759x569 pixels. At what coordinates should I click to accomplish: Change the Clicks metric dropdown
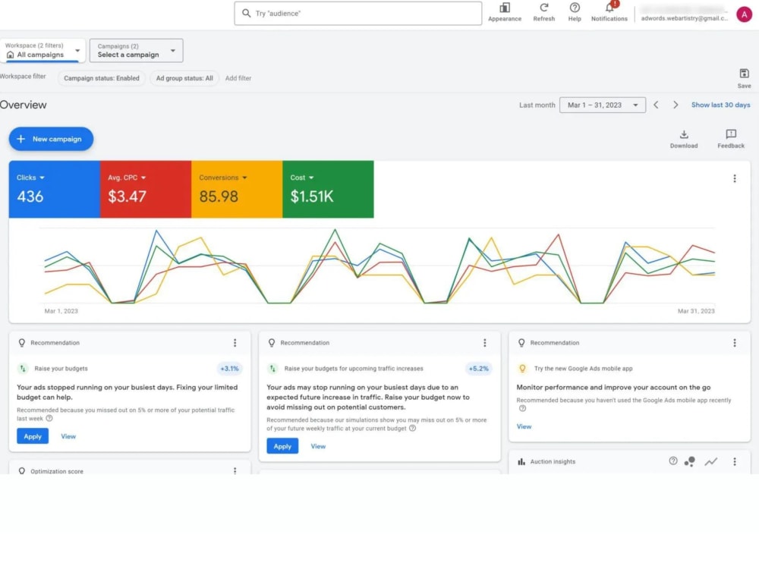click(30, 178)
